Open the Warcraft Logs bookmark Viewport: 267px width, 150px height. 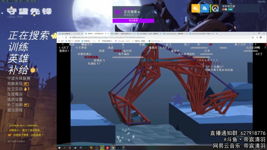pos(156,41)
